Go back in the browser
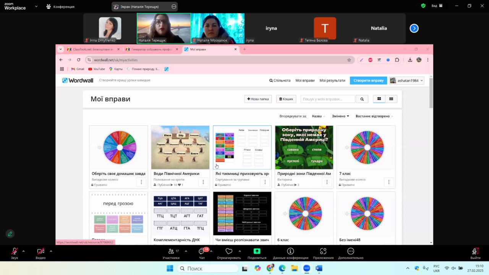 click(x=61, y=60)
